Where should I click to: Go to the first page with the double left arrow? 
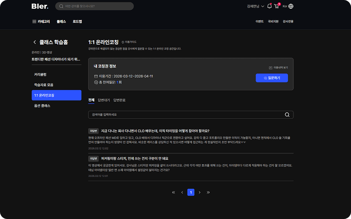tap(174, 192)
